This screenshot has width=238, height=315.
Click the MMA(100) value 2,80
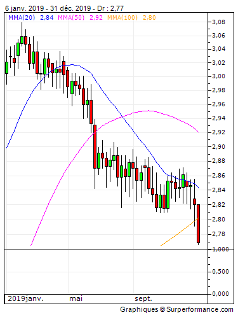point(149,17)
